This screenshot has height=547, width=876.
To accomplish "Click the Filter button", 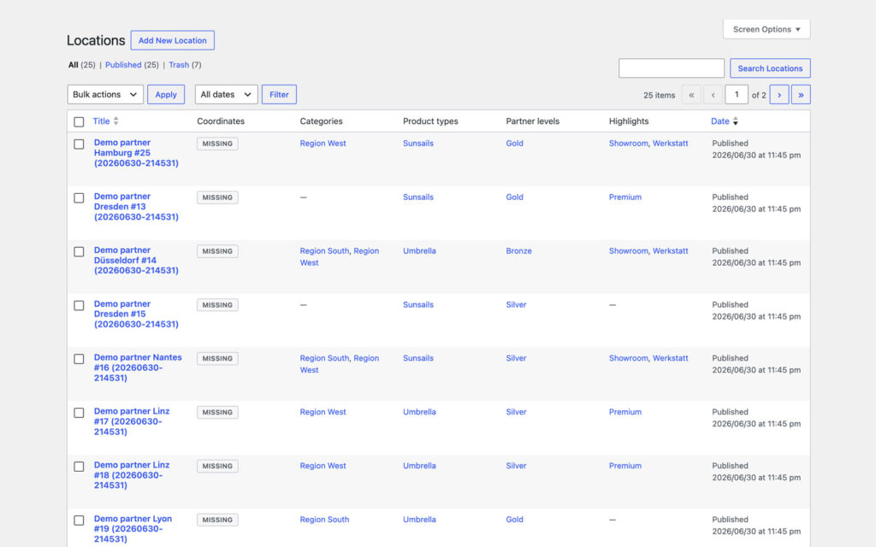I will point(279,94).
